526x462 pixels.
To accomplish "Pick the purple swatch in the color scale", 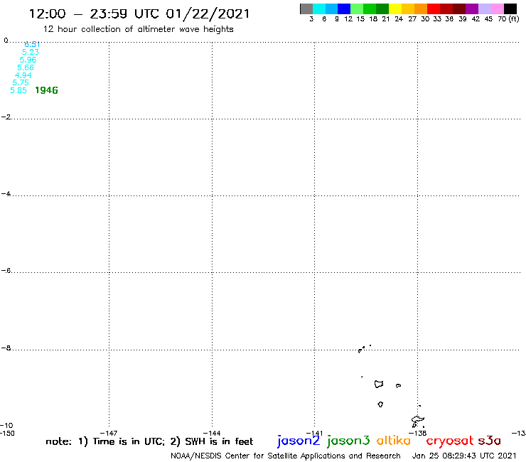I will (x=472, y=9).
